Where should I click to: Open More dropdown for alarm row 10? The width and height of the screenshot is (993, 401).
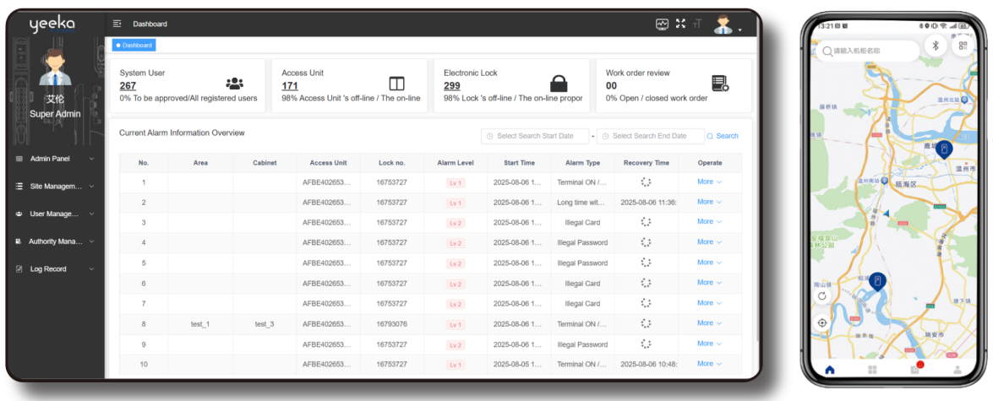click(x=709, y=363)
